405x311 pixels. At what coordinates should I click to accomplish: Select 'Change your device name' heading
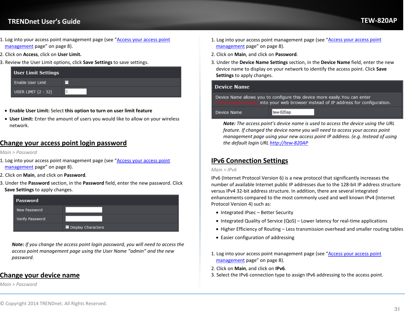tap(40, 275)
